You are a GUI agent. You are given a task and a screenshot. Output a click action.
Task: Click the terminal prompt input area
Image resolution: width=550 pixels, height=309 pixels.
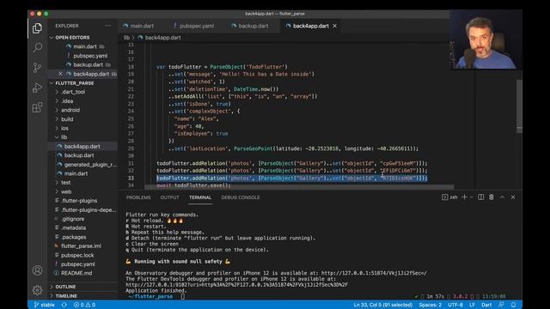(x=182, y=296)
